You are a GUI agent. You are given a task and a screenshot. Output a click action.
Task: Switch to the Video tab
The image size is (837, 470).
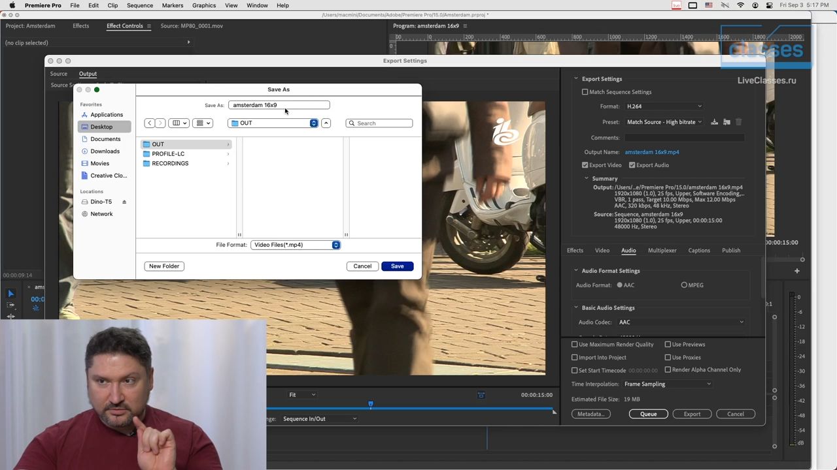[x=602, y=251]
